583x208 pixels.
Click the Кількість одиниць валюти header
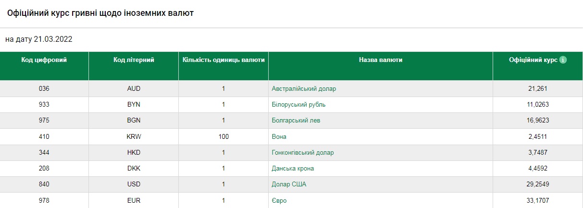tap(223, 60)
